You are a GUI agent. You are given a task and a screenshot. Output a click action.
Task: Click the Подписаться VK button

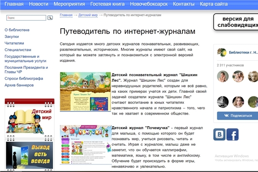pos(237,116)
